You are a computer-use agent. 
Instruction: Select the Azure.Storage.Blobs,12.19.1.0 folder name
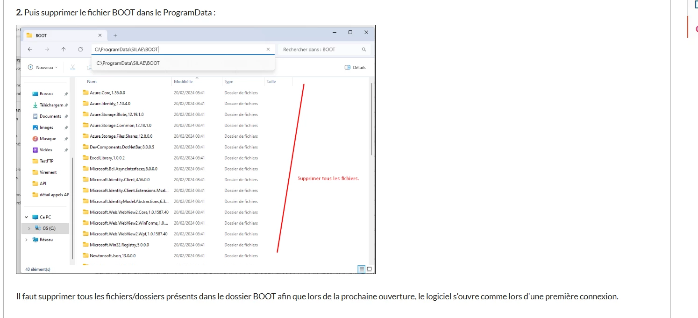pos(117,114)
